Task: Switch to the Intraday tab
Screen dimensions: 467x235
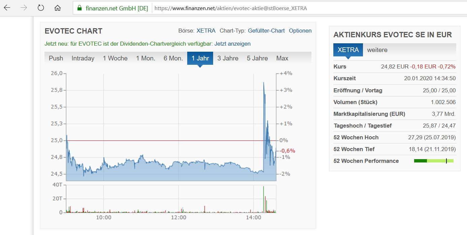Action: [83, 58]
